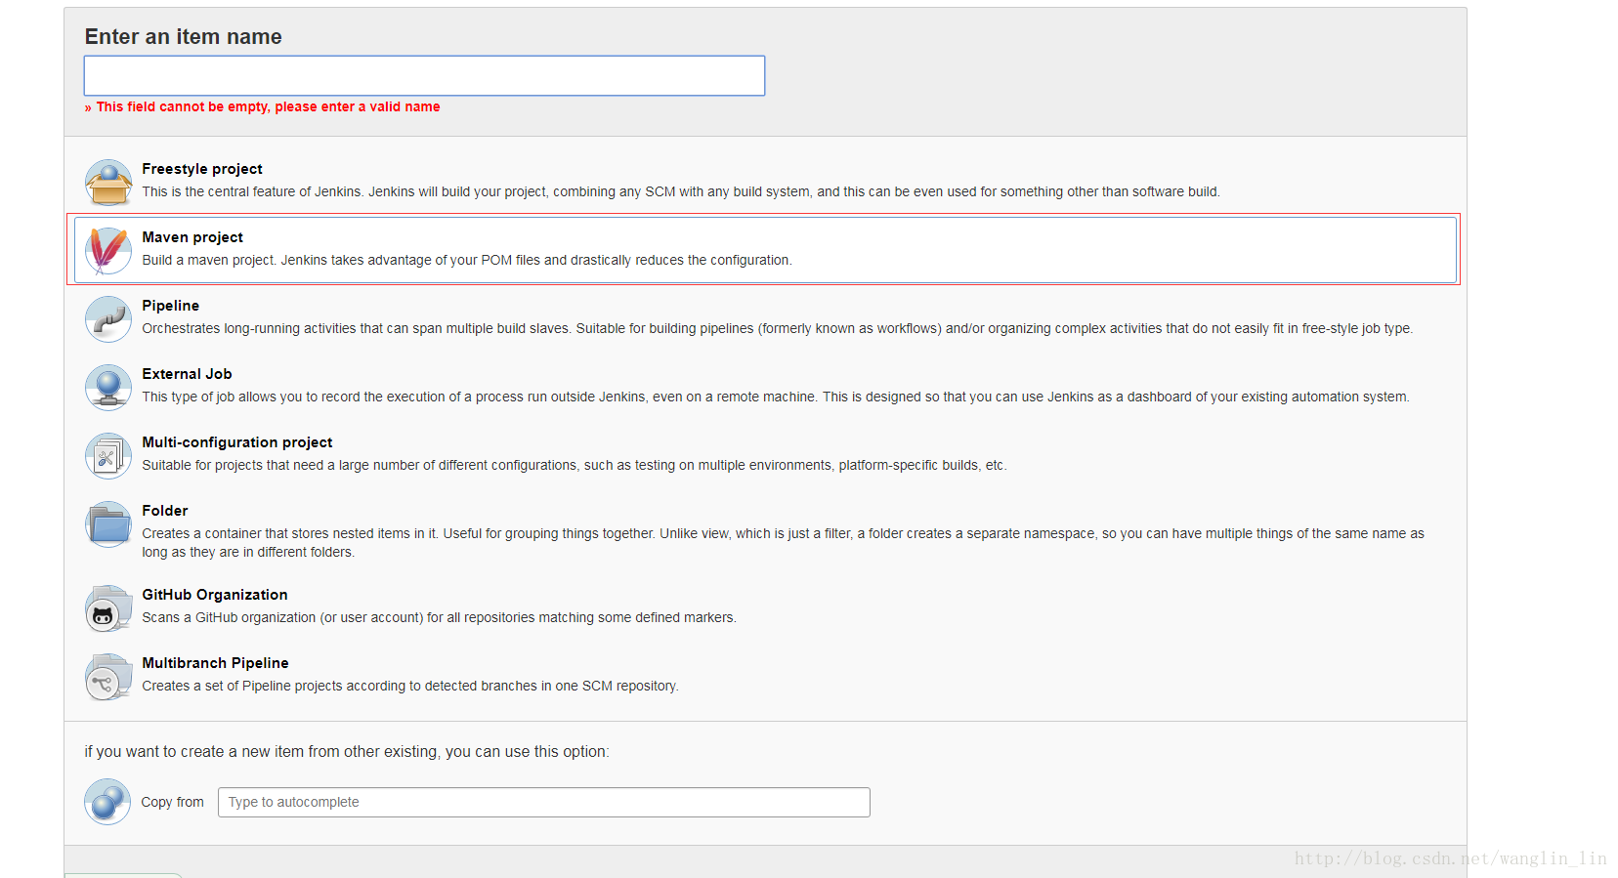Click the Multi-configuration description text

click(575, 465)
